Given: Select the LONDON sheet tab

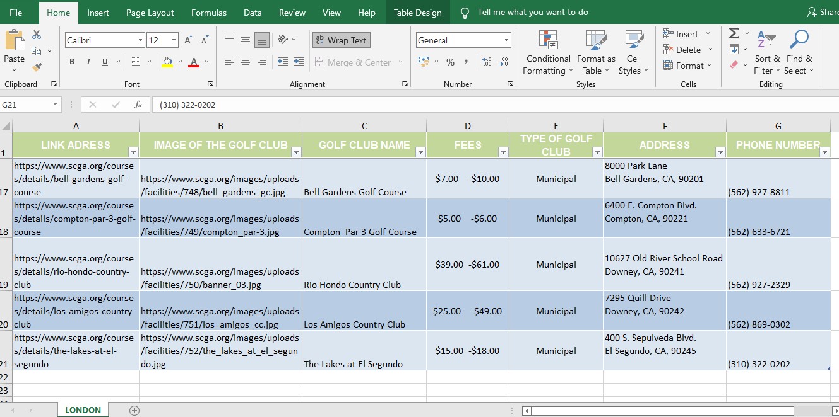Looking at the screenshot, I should pyautogui.click(x=83, y=410).
